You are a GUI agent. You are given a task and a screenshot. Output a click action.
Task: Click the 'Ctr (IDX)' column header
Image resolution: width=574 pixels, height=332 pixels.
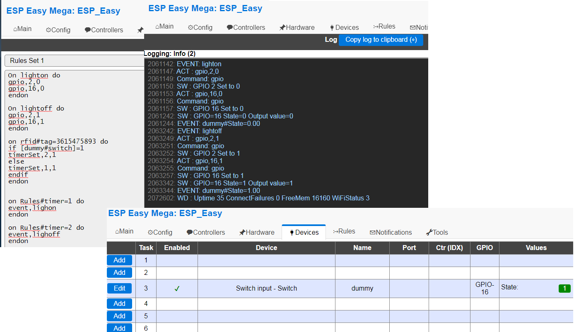(x=449, y=248)
